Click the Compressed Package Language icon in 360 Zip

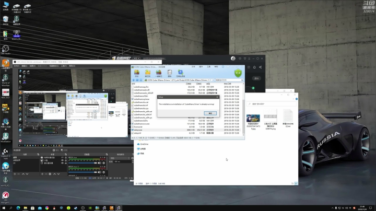pos(181,73)
